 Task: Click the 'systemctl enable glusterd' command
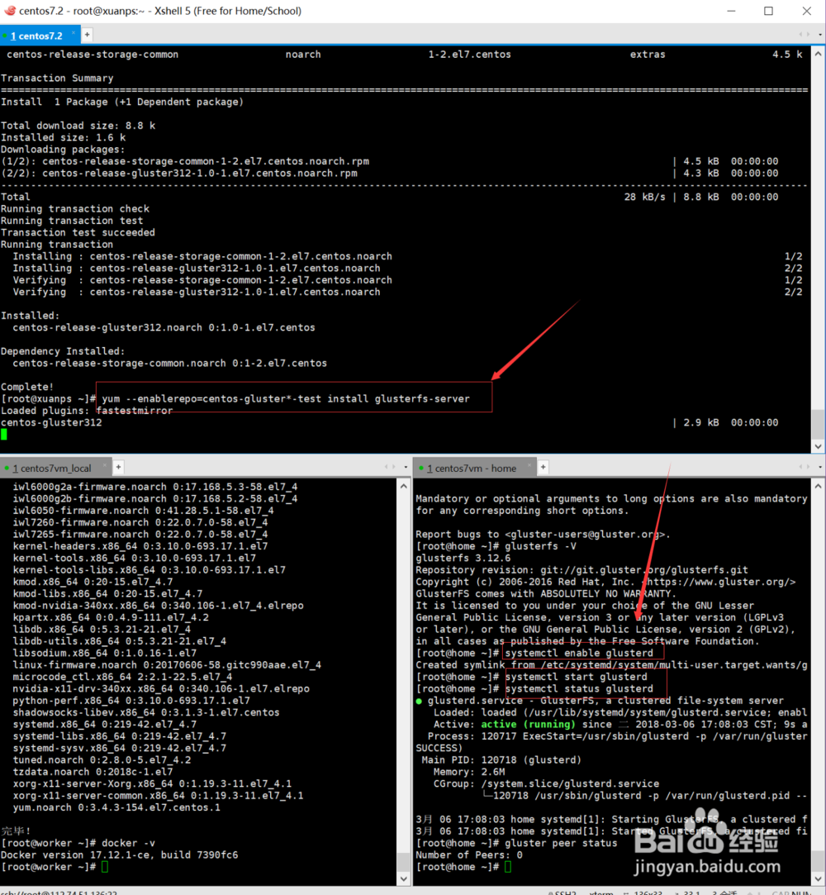[x=579, y=653]
